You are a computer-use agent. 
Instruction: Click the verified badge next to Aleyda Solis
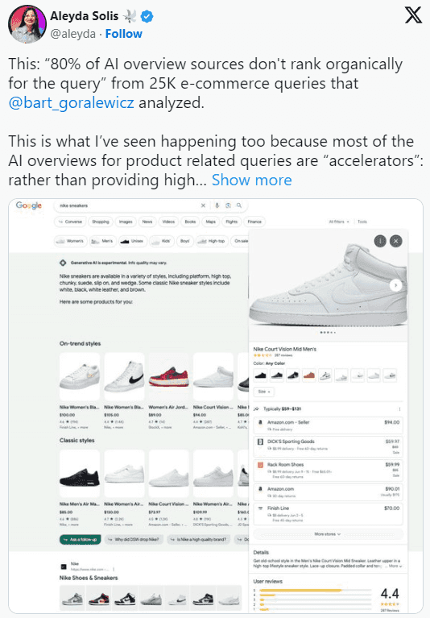pyautogui.click(x=147, y=17)
